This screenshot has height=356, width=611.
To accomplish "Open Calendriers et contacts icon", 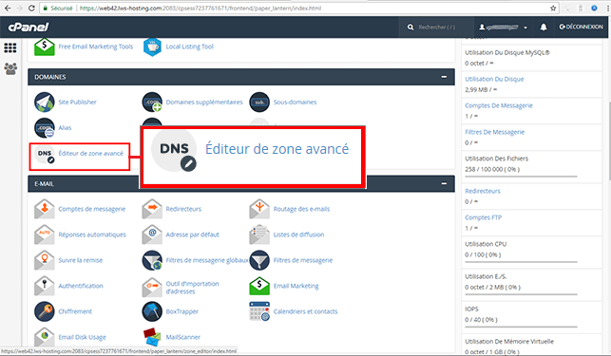I will coord(259,311).
